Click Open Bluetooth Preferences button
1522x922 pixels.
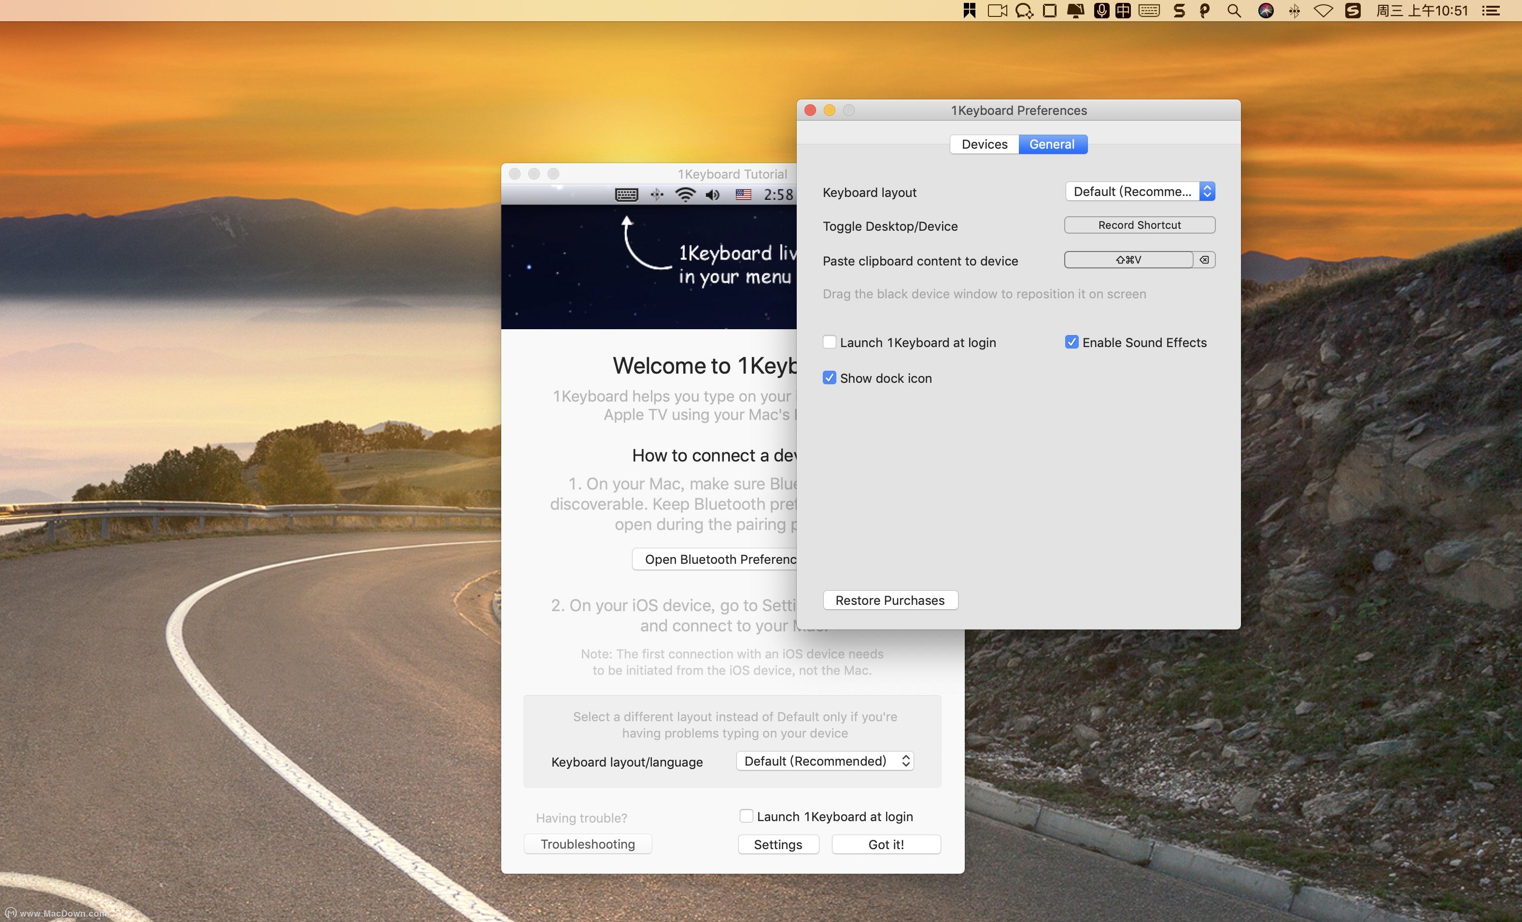(x=715, y=559)
